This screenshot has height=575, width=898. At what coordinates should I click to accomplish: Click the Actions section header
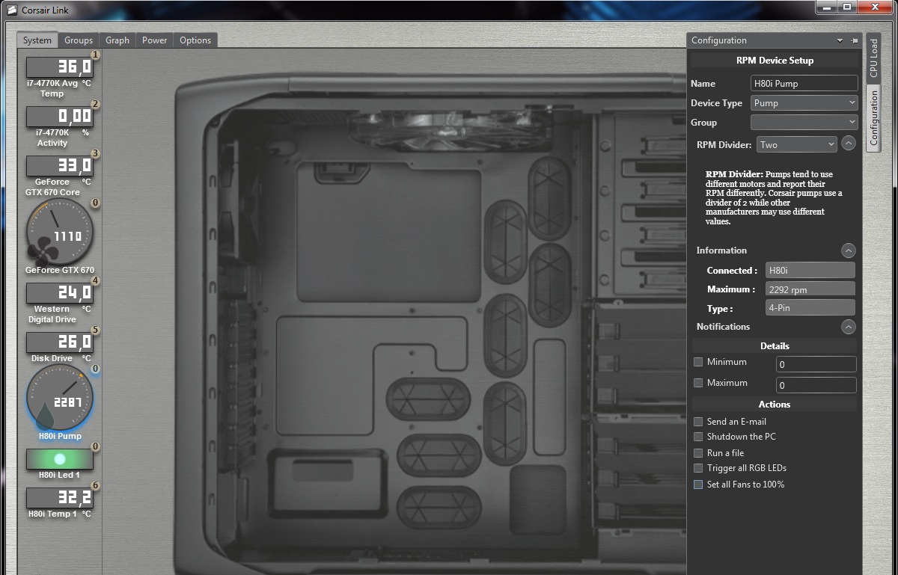(775, 405)
